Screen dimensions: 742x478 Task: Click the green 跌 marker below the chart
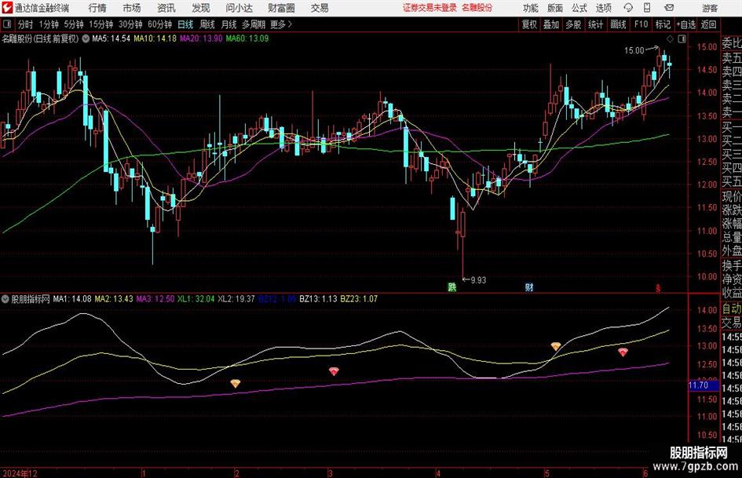coord(452,286)
